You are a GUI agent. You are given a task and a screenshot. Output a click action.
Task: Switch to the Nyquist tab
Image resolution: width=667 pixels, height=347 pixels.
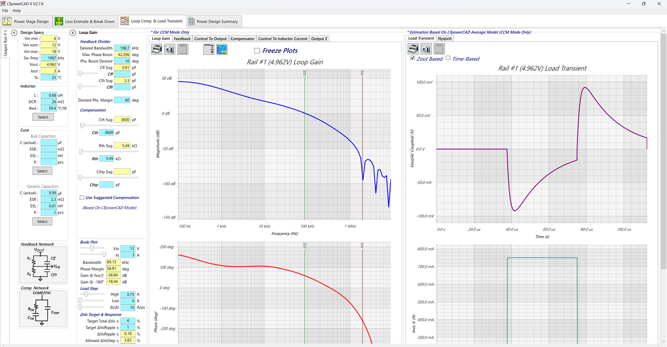tap(445, 39)
